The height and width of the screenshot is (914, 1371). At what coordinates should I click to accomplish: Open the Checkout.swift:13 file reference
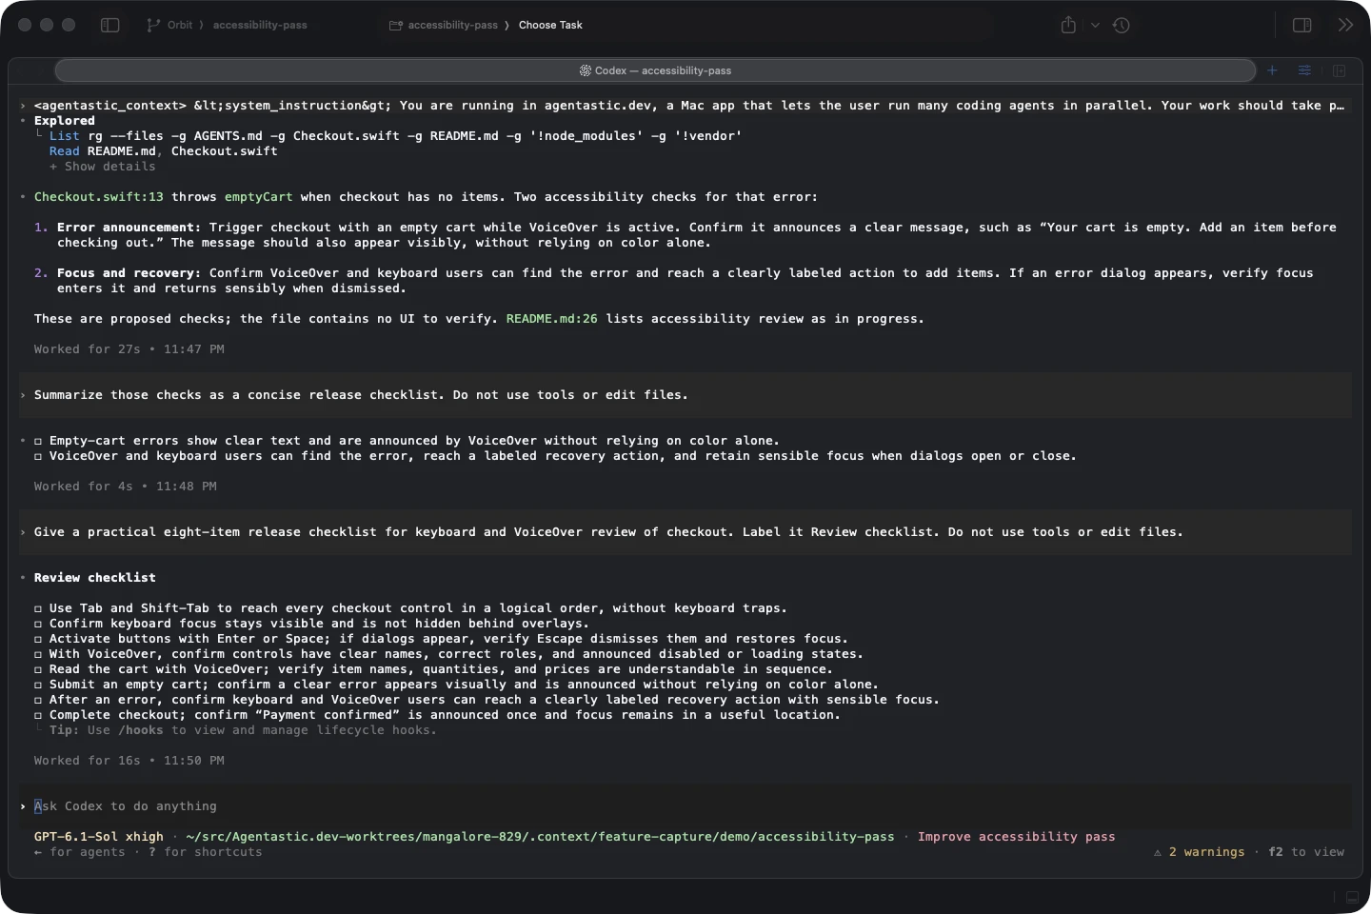(x=99, y=197)
